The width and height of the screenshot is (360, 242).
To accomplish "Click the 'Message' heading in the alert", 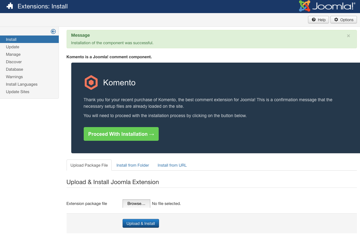I will (80, 35).
